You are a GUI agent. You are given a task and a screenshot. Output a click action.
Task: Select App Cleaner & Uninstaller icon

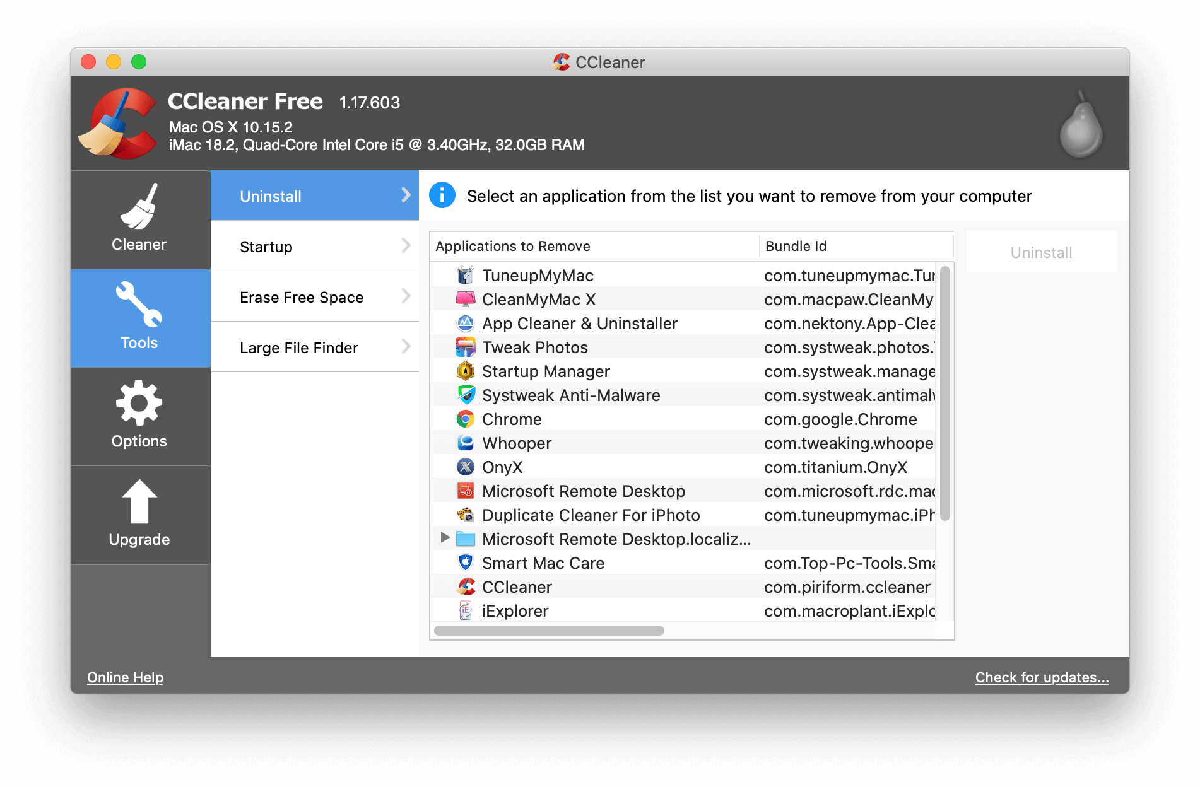pos(465,323)
